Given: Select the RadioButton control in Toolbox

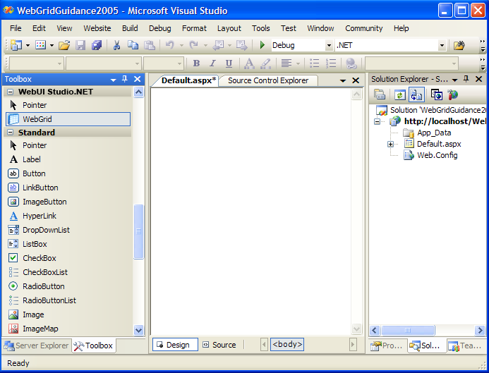Looking at the screenshot, I should [43, 286].
